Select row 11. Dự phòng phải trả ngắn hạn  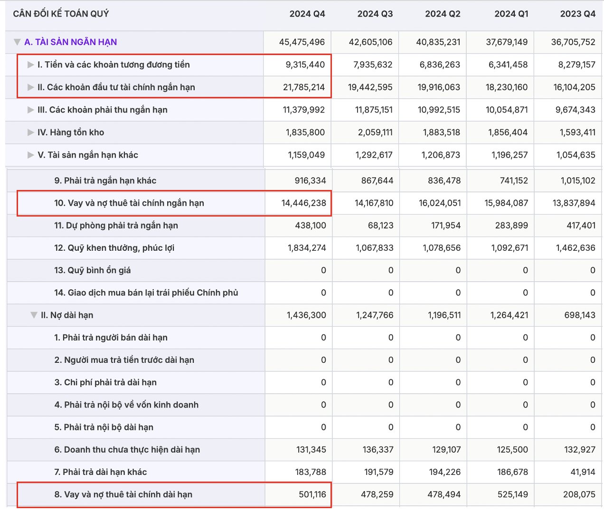116,226
